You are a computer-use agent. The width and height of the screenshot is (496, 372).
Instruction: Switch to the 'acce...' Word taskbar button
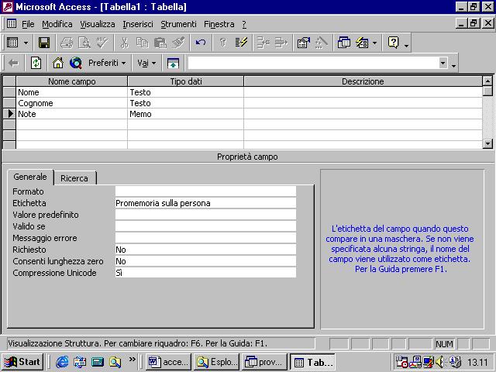(x=168, y=362)
